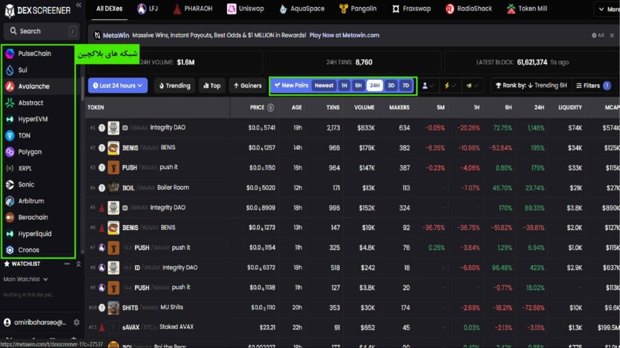Select PulseChain network icon
Viewport: 620px width, 348px height.
pyautogui.click(x=10, y=53)
